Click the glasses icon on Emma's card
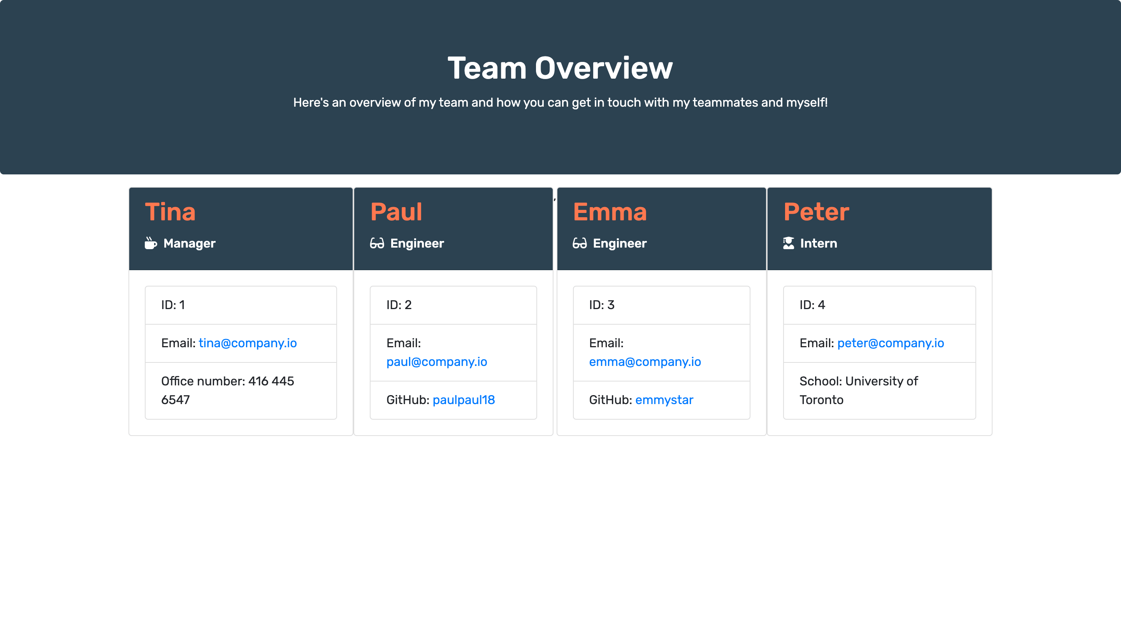This screenshot has width=1121, height=640. [x=580, y=243]
